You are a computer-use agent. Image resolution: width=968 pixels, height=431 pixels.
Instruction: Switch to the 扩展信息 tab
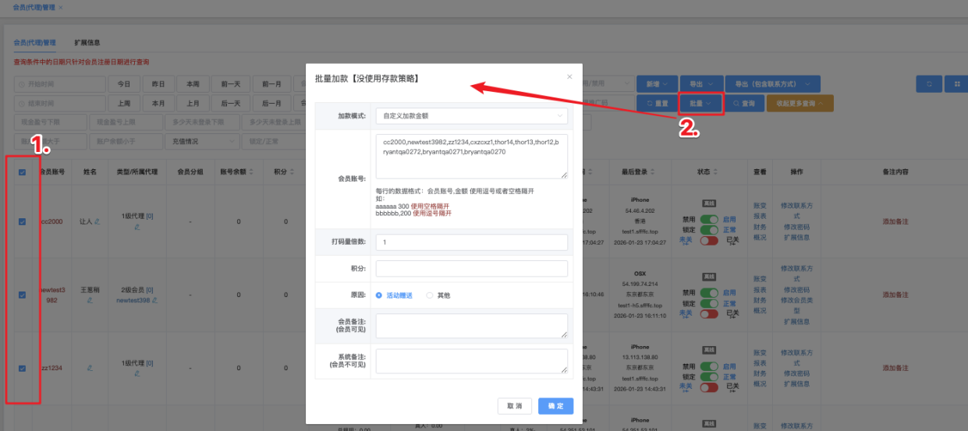(x=87, y=42)
